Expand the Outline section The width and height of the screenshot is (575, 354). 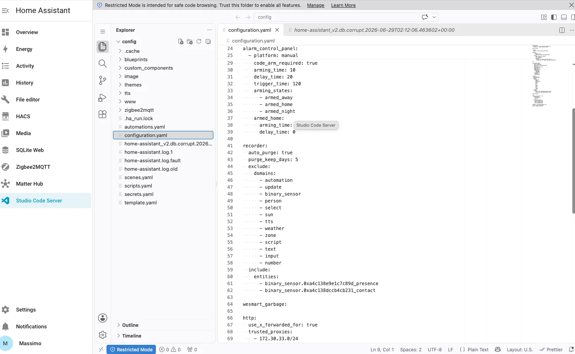[x=163, y=325]
